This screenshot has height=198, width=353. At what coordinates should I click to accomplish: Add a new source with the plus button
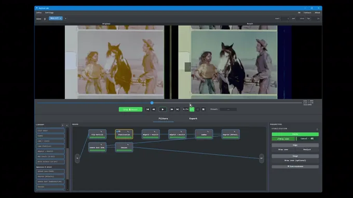pyautogui.click(x=65, y=19)
